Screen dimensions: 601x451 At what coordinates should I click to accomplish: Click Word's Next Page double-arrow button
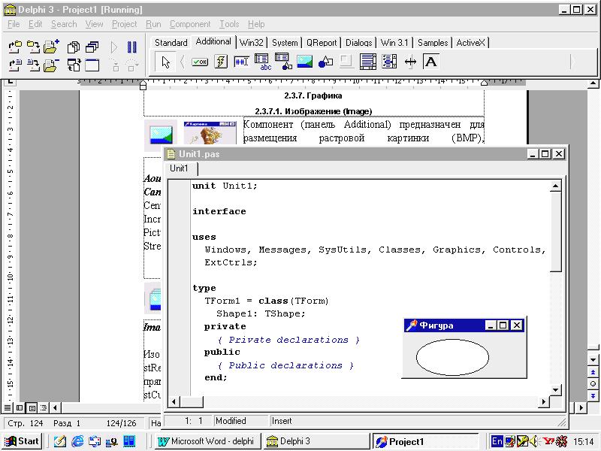coord(593,395)
